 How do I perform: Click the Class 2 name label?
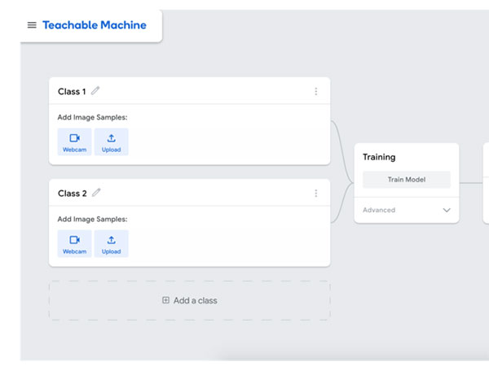point(72,194)
